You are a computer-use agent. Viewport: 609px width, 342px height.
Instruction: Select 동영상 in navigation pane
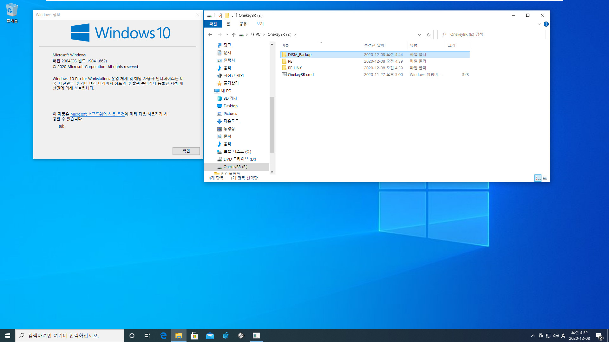(229, 129)
